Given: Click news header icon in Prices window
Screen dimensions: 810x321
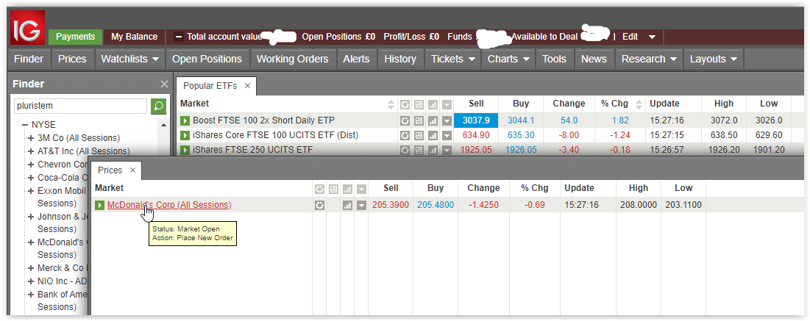Looking at the screenshot, I should 334,189.
